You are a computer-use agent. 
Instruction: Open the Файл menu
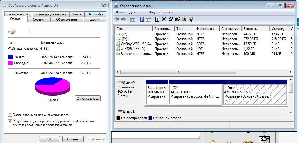coord(120,12)
